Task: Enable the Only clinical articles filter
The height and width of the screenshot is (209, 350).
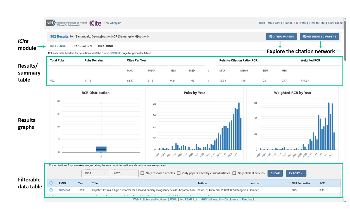Action: pyautogui.click(x=234, y=173)
